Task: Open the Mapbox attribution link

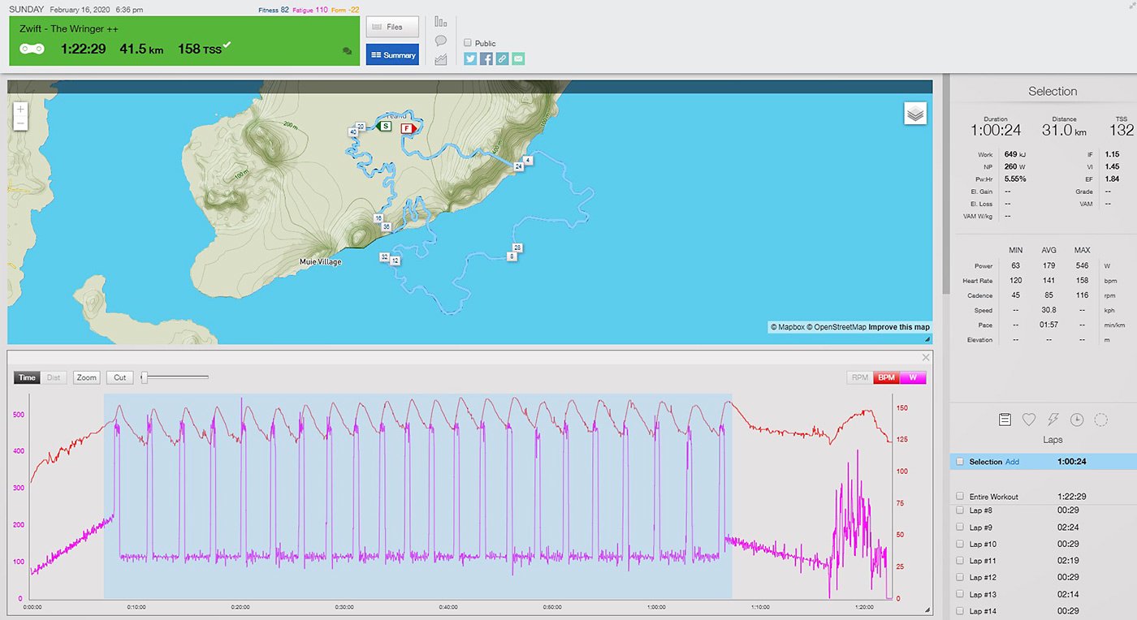Action: coord(788,327)
